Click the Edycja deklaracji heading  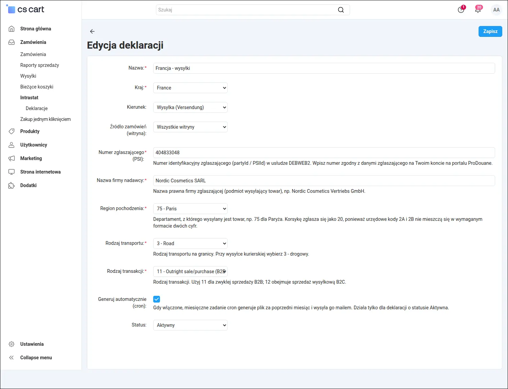point(125,45)
